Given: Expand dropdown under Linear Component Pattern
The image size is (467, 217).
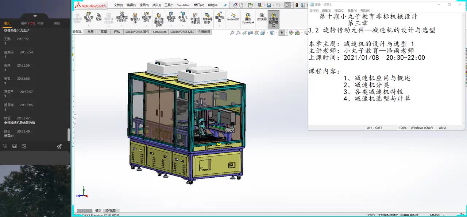Looking at the screenshot, I should [122, 26].
